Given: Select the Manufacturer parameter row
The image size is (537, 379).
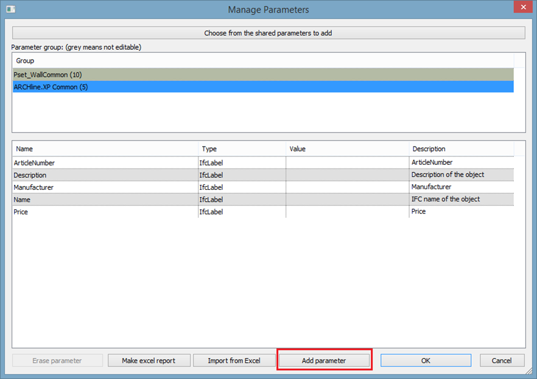Looking at the screenshot, I should pyautogui.click(x=33, y=187).
